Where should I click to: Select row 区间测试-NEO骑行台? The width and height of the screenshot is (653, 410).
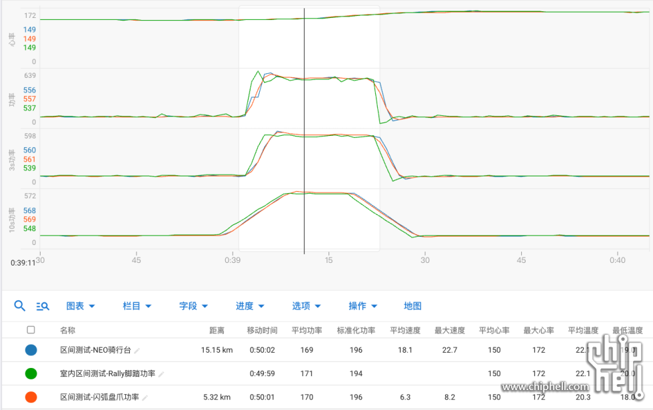click(x=326, y=350)
